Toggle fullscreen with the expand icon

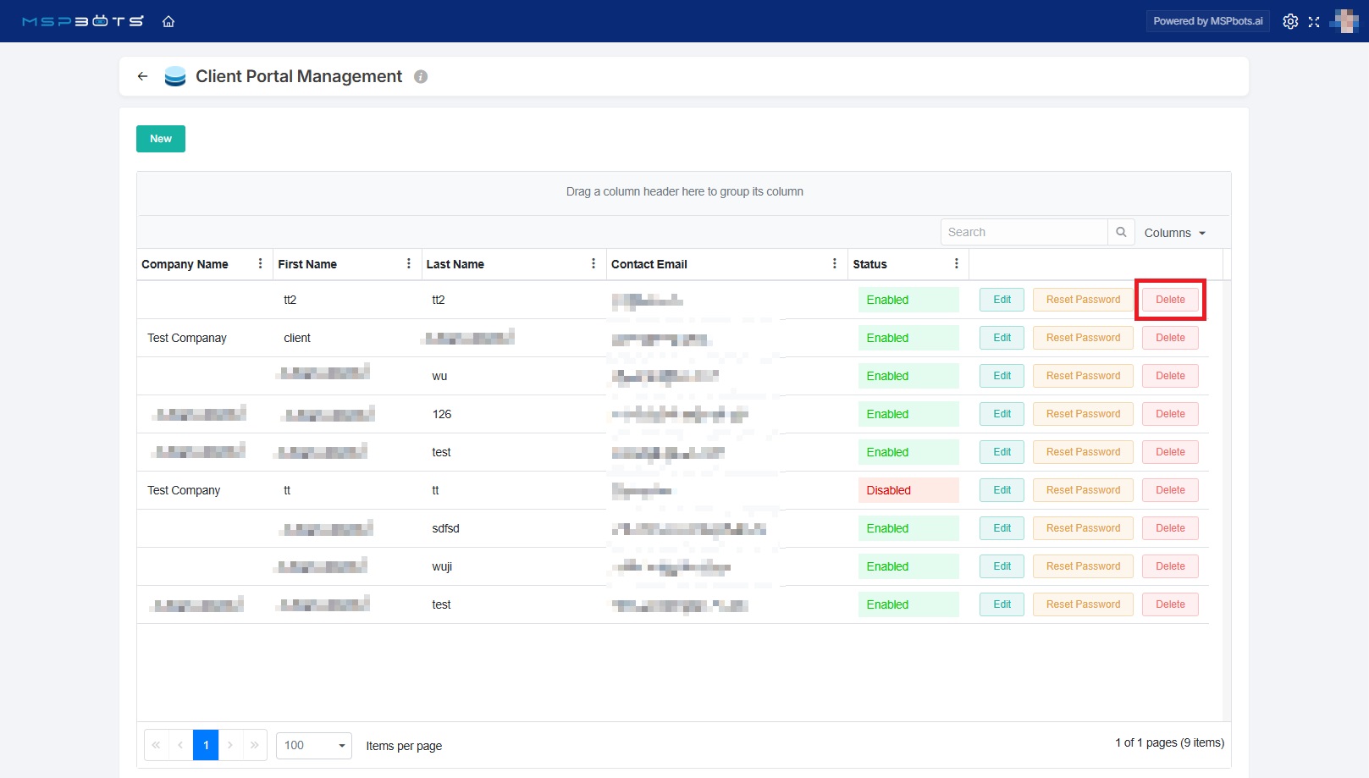click(1314, 21)
